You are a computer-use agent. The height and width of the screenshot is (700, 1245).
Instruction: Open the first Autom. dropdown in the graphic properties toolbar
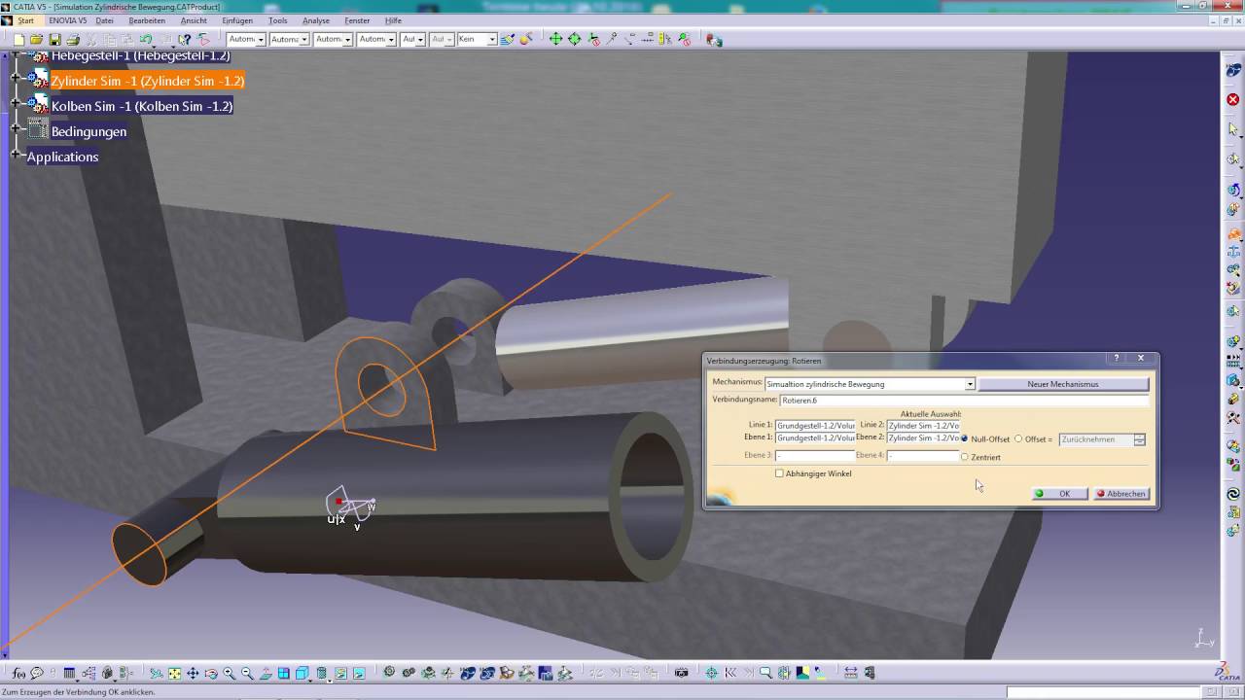click(261, 40)
